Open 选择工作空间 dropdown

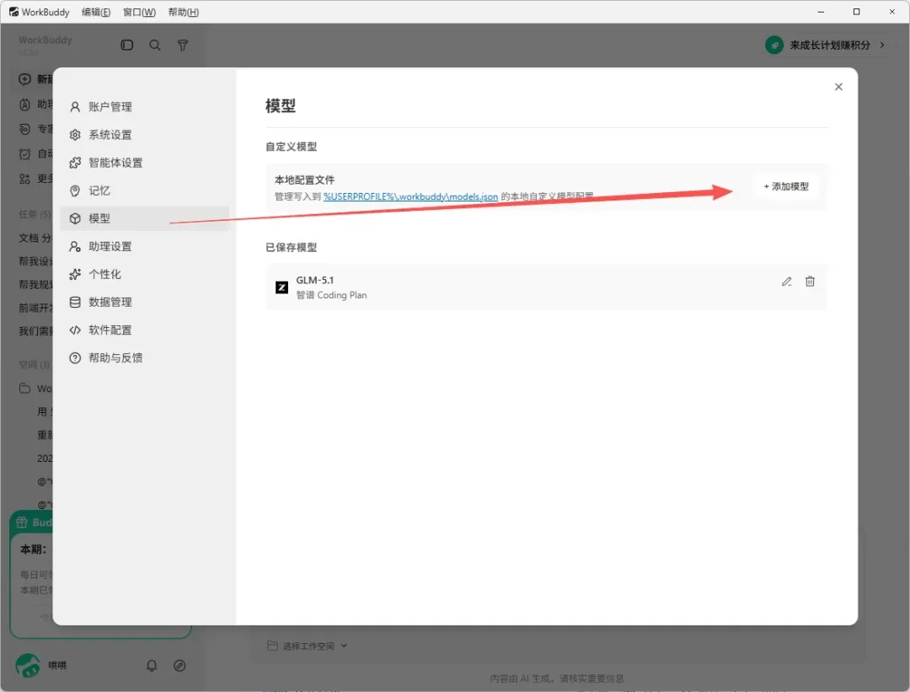(307, 646)
